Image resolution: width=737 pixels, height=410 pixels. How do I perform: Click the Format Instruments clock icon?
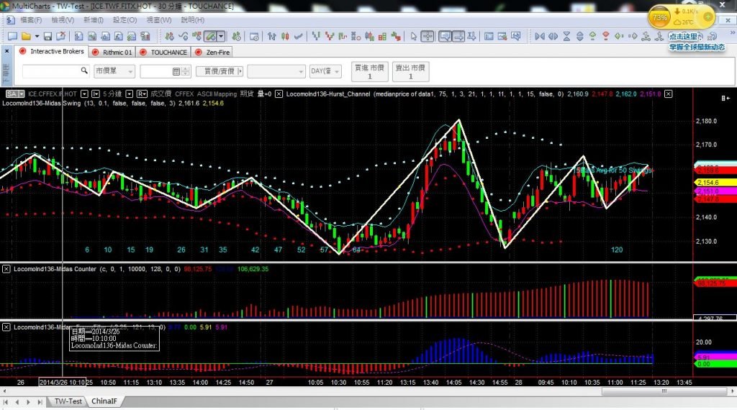236,36
